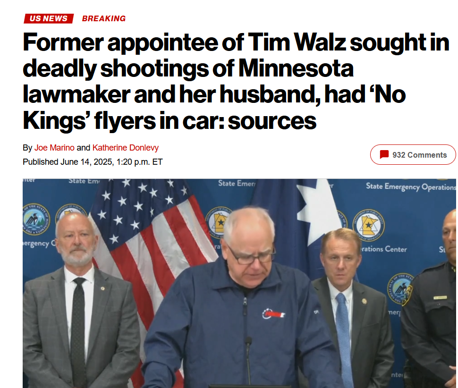
Task: Click the yellow Minnesota map emblem on the right
Action: [x=369, y=225]
